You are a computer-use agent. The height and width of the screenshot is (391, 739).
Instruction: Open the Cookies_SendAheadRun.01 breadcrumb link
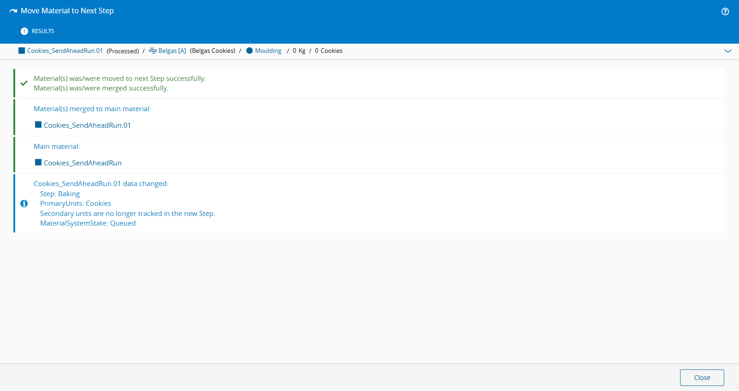coord(65,51)
